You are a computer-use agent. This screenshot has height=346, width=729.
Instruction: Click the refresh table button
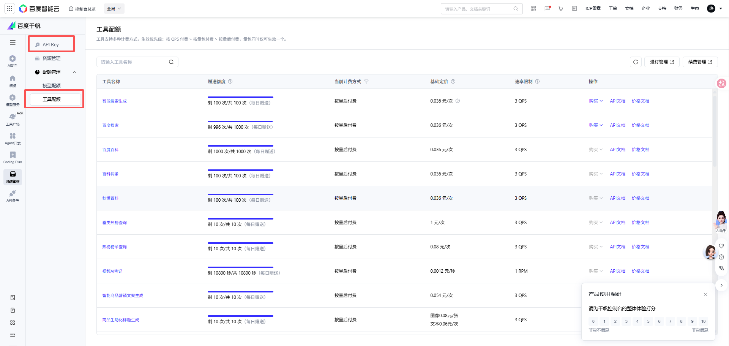pyautogui.click(x=636, y=62)
